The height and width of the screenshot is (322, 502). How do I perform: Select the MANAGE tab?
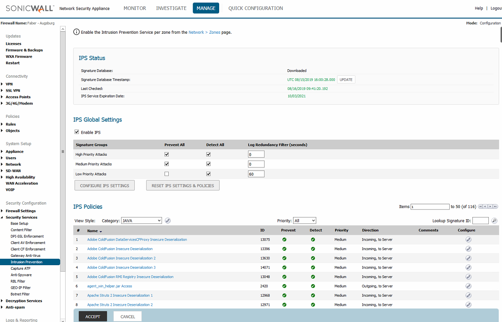tap(206, 8)
